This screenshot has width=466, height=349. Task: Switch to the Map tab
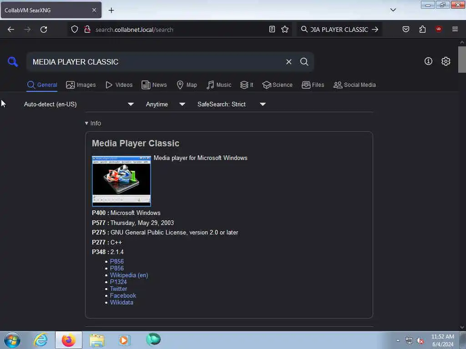point(187,85)
